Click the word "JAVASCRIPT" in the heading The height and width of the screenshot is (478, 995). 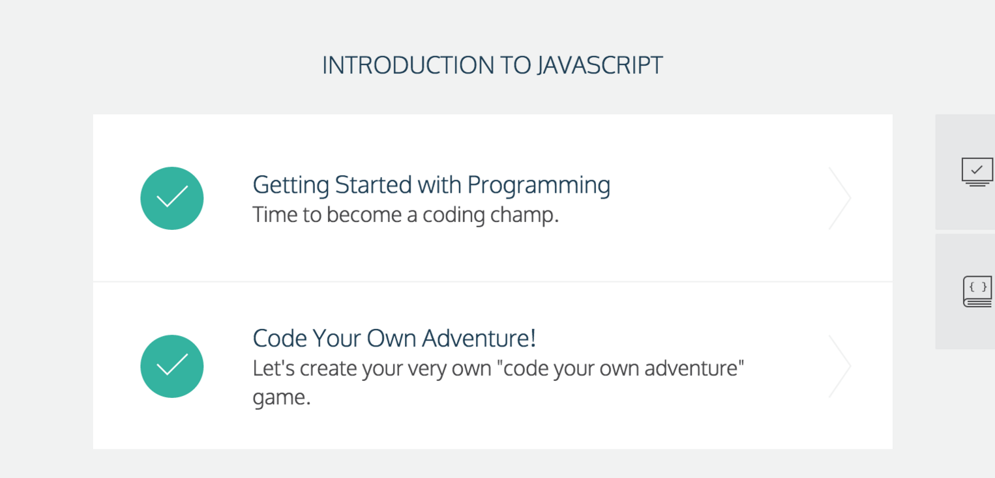(599, 66)
